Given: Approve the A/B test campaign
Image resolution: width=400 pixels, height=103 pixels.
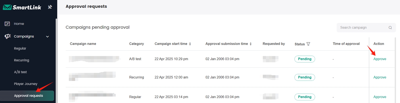Looking at the screenshot, I should tap(380, 59).
